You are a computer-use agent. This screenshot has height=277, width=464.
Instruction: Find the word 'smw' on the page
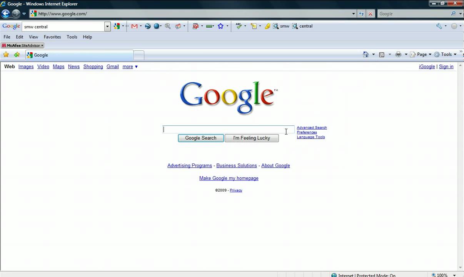281,26
